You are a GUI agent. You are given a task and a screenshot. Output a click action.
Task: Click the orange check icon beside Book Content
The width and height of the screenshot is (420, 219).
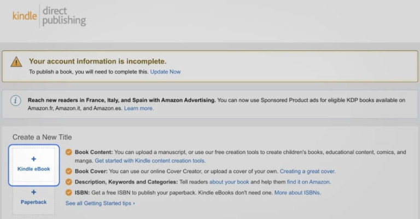69,152
